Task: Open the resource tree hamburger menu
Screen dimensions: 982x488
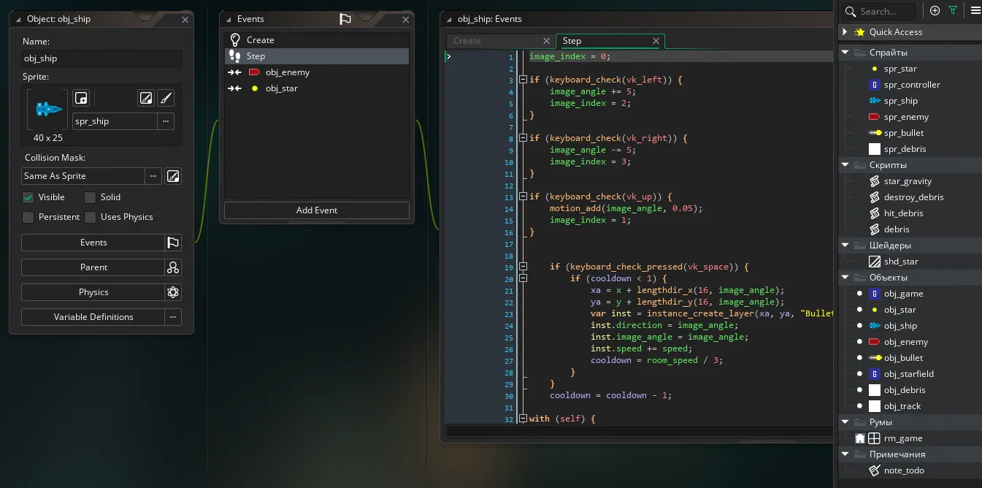Action: (975, 11)
